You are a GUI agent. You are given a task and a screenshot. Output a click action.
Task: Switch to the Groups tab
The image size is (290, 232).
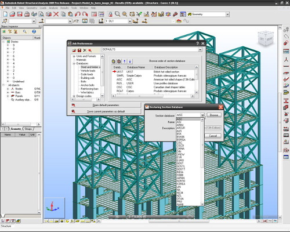tap(28, 129)
